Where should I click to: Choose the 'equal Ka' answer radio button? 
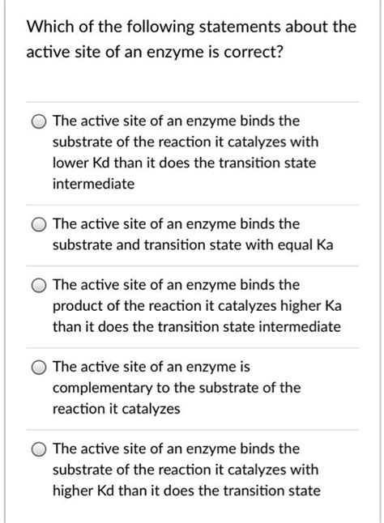coord(39,225)
